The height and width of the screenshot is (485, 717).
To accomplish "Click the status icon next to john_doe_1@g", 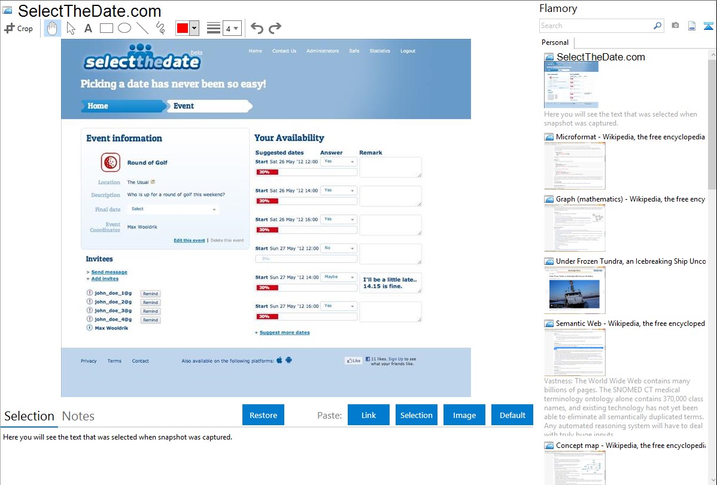I will [90, 293].
